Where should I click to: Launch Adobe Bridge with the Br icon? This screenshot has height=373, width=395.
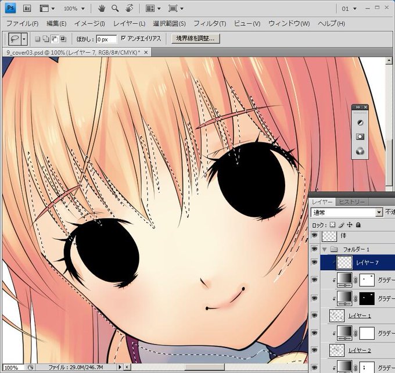[x=27, y=9]
